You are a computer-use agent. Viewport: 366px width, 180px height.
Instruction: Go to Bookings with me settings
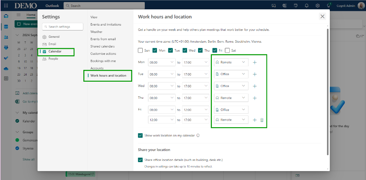coord(103,61)
